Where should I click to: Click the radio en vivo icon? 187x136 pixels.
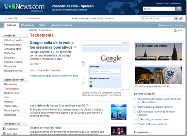pos(156,25)
